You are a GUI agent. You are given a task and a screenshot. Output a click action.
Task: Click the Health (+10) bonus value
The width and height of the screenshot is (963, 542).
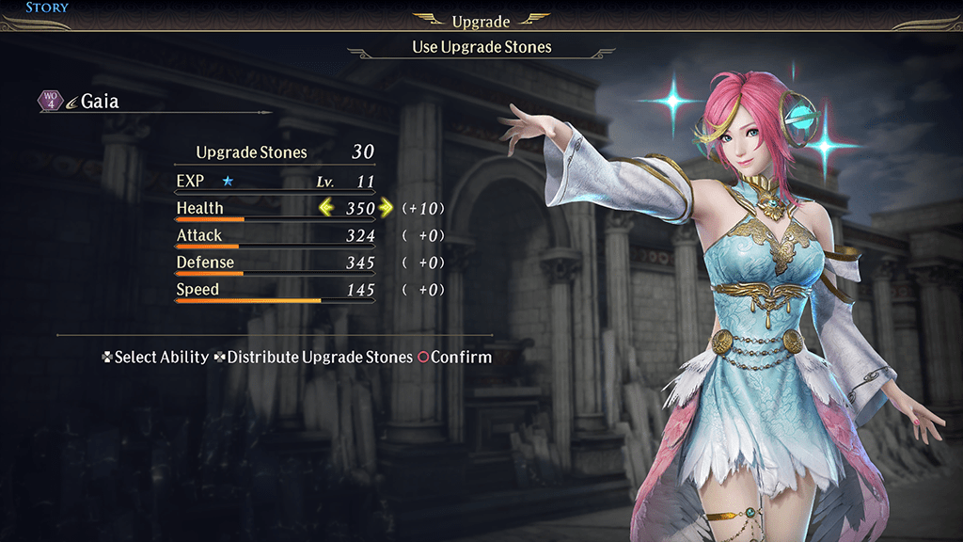423,208
